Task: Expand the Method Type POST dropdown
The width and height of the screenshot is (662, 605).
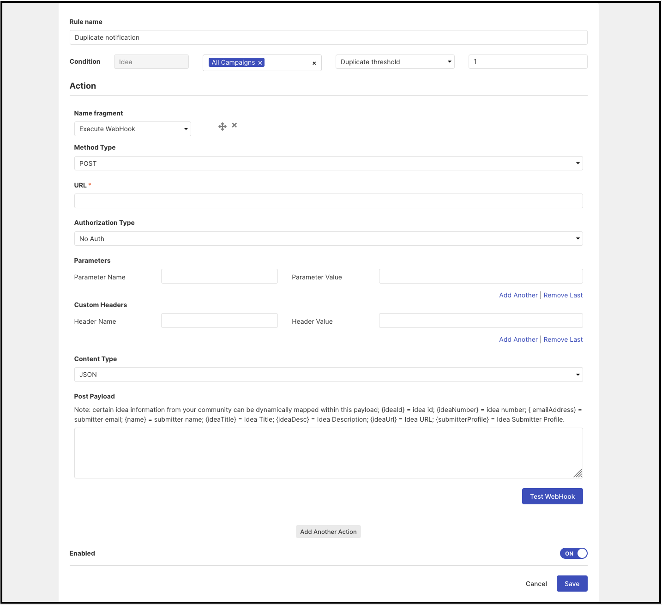Action: 329,163
